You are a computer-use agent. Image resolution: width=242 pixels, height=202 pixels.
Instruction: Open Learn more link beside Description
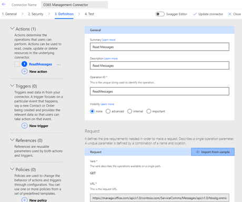coord(111,59)
